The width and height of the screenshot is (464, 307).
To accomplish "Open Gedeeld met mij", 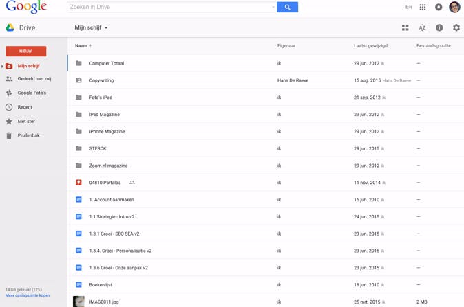I will [34, 79].
